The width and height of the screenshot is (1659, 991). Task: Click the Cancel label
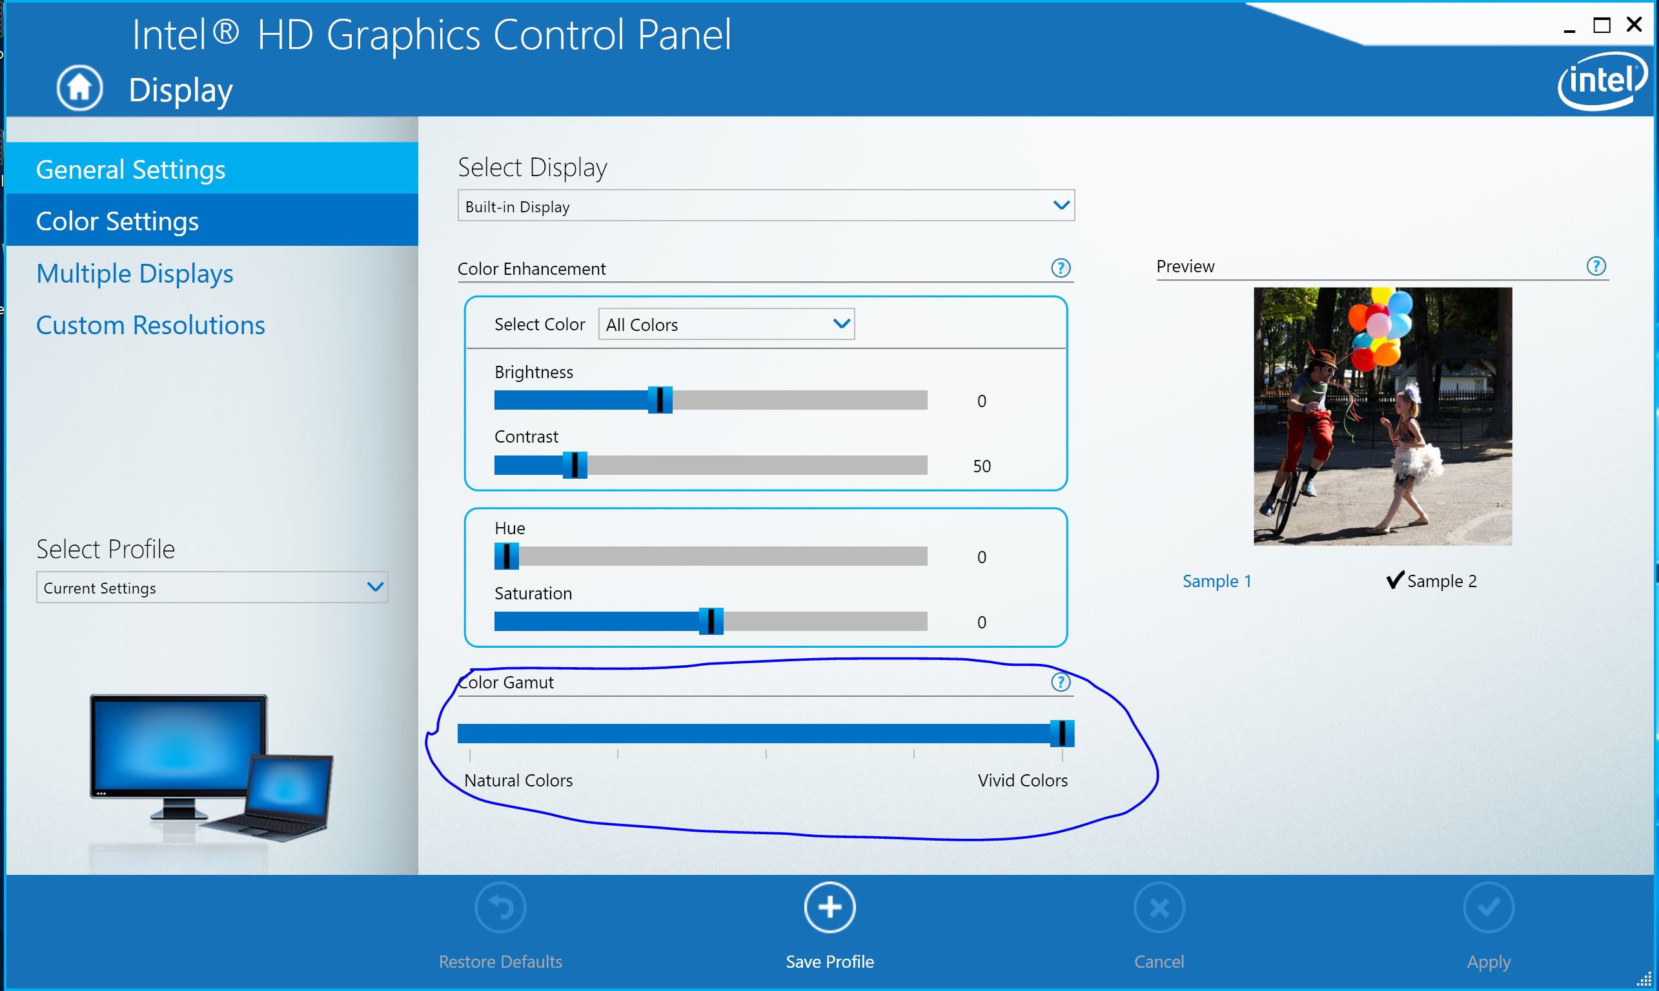(1159, 961)
